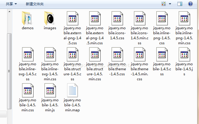
Task: Click the navigation pane scrollbar thumb
Action: click(9, 71)
